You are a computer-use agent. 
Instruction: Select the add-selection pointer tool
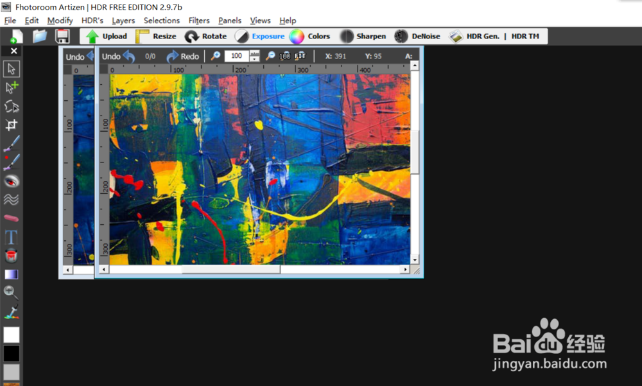12,87
